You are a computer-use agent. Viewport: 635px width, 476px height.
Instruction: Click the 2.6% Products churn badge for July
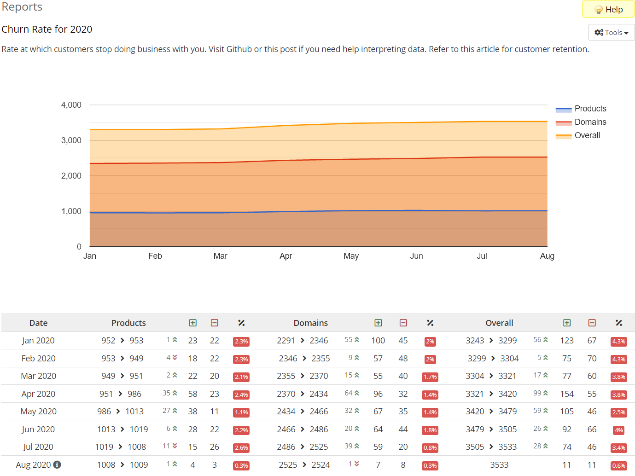(x=241, y=447)
